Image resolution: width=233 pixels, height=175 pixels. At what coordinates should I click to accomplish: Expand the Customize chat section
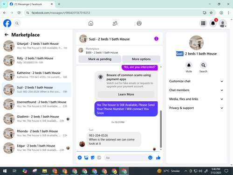coord(196,81)
